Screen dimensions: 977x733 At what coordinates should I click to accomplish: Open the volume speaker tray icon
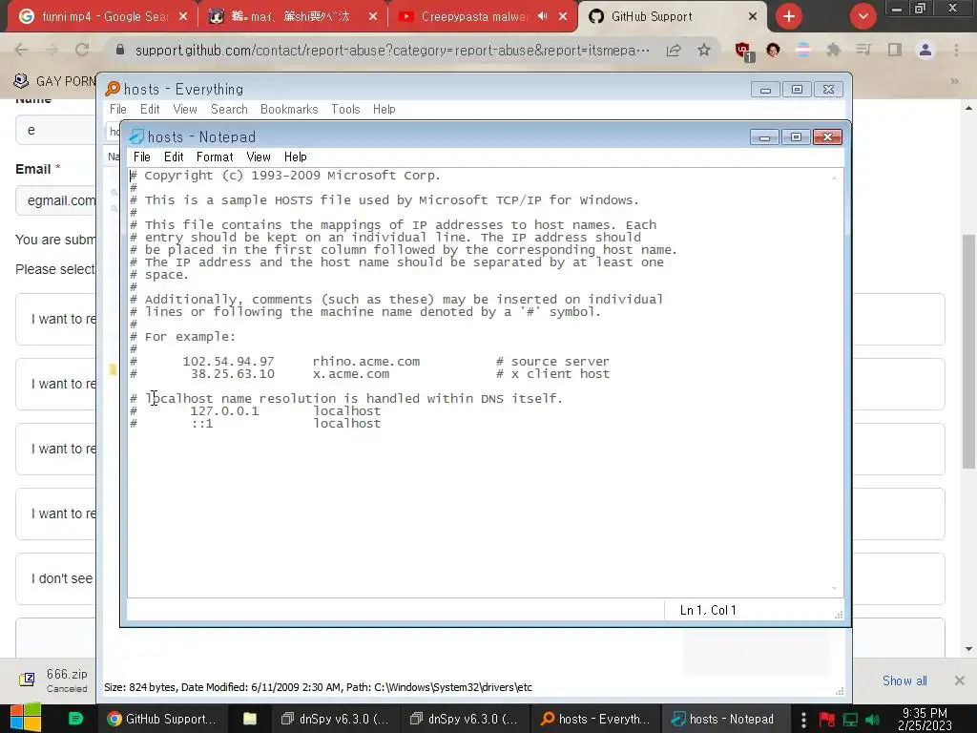872,720
